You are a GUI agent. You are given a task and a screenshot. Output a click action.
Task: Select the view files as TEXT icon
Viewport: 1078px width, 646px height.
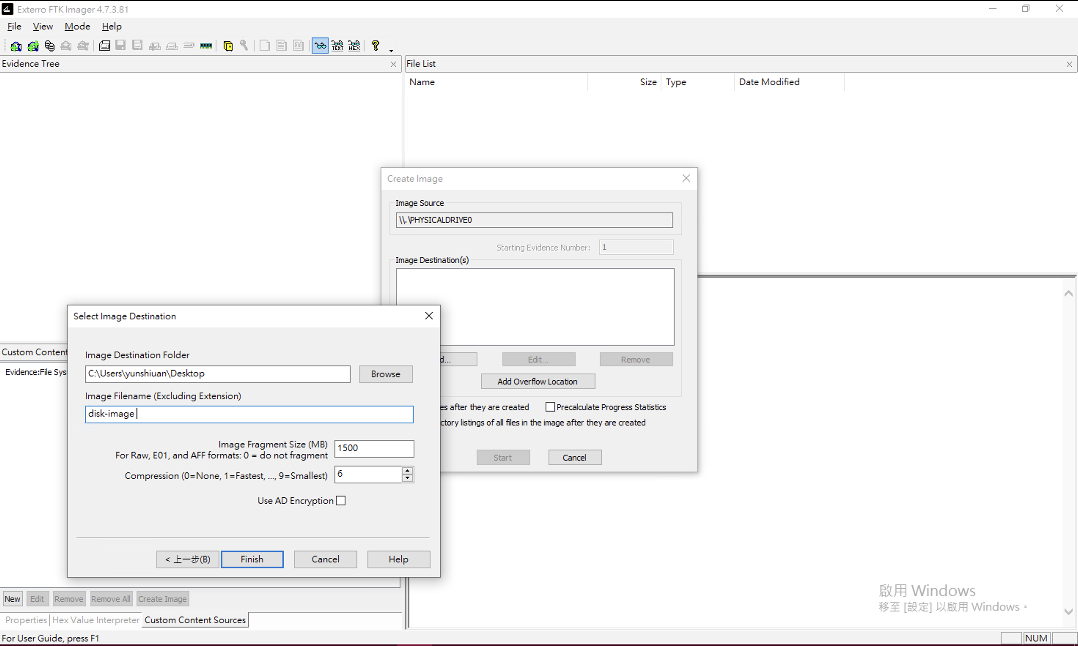[337, 46]
